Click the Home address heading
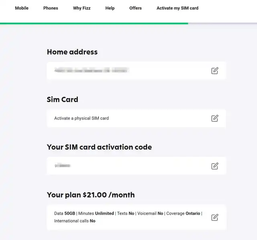The height and width of the screenshot is (240, 257). (72, 52)
